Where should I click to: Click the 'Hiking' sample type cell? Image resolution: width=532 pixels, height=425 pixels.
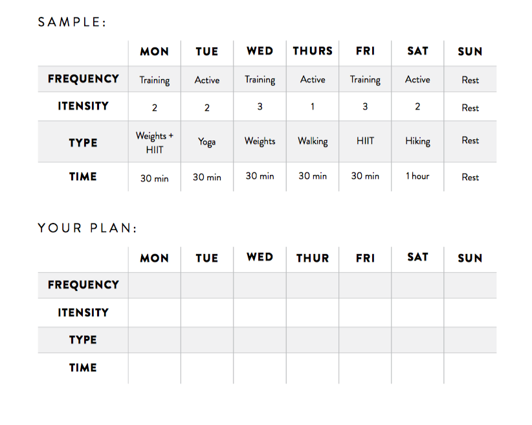(417, 141)
